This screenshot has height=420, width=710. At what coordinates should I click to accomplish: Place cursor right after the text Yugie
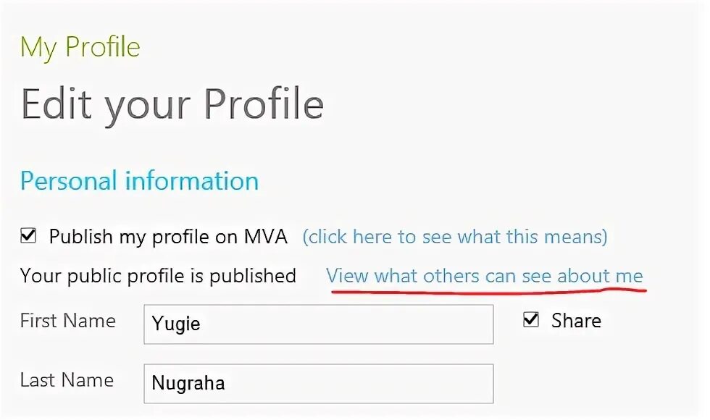pyautogui.click(x=202, y=324)
